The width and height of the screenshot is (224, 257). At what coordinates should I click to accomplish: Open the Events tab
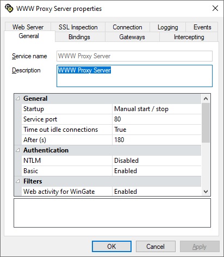[x=202, y=27]
